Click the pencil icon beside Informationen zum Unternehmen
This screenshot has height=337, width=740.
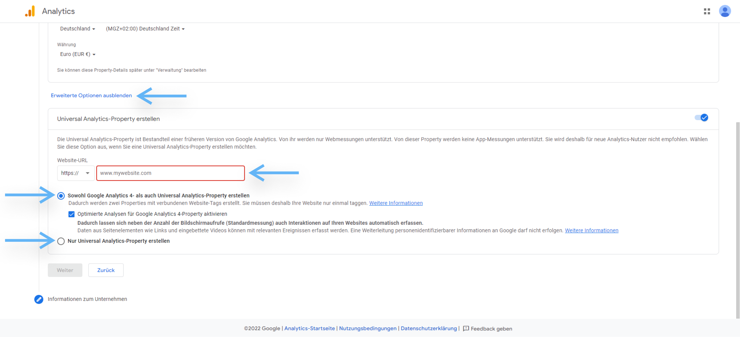click(x=39, y=299)
